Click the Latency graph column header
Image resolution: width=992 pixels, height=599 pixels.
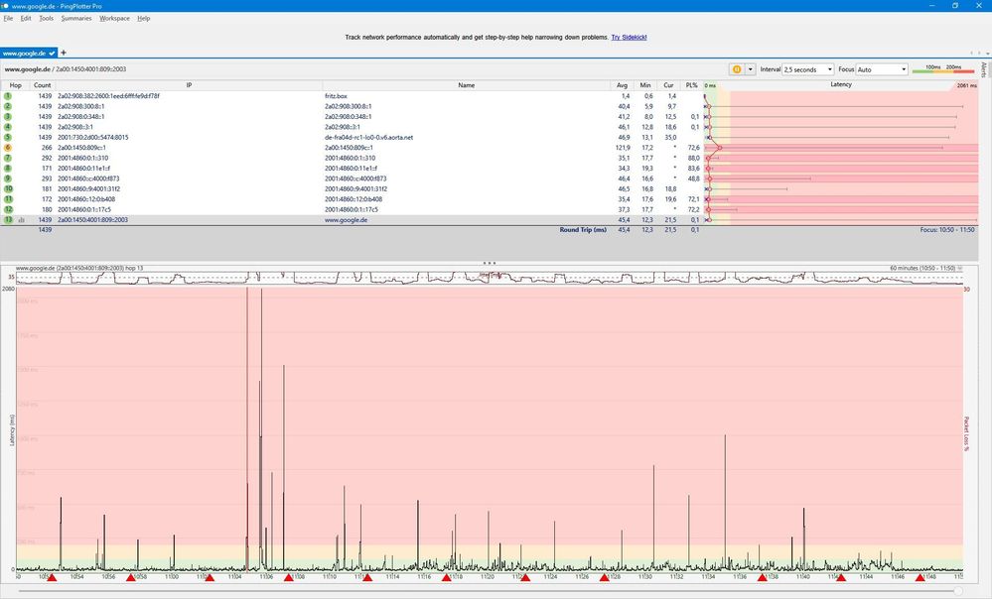point(841,84)
